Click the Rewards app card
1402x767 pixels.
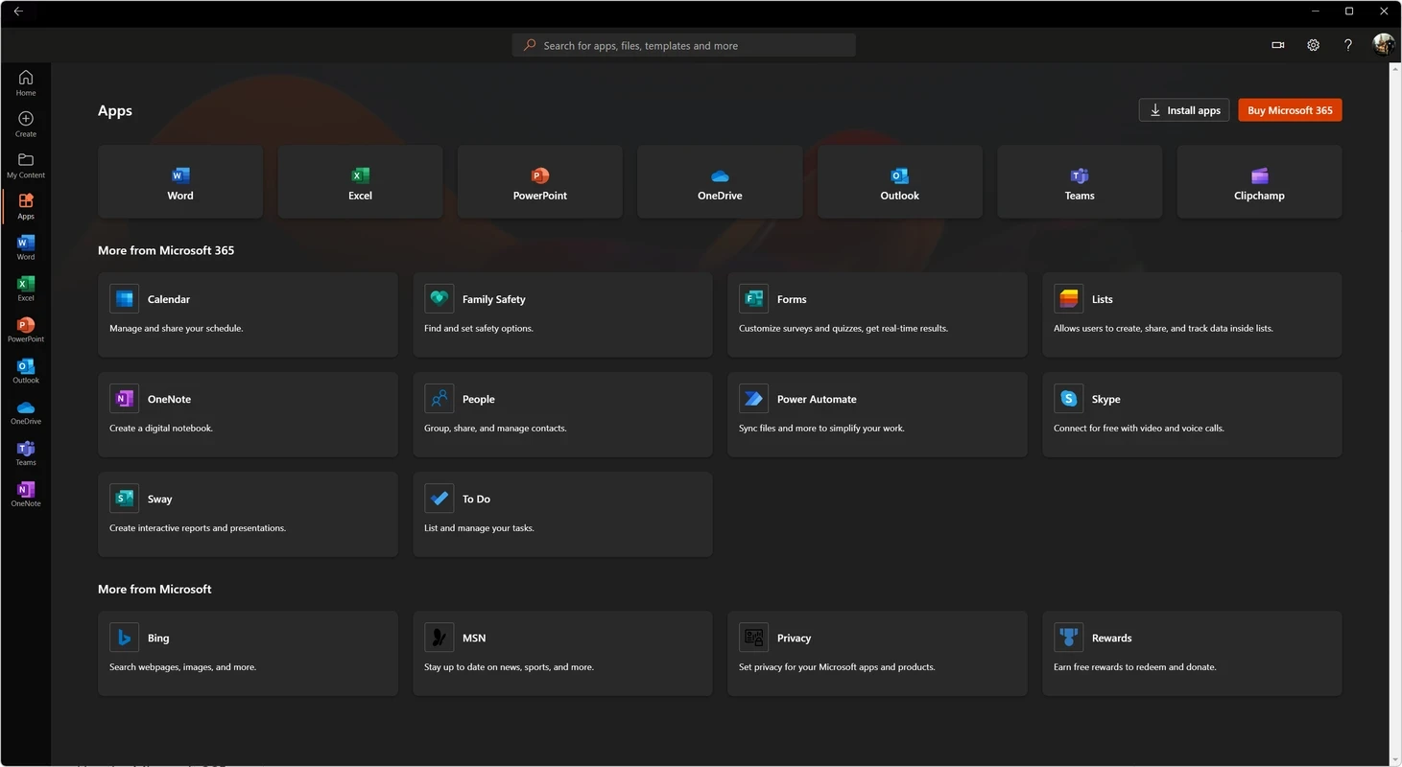1191,652
